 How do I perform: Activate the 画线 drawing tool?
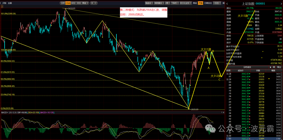(195, 3)
